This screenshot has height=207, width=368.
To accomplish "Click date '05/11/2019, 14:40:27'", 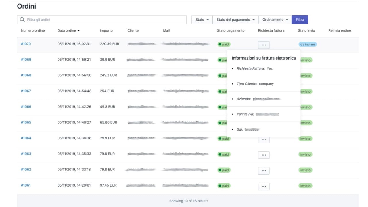I will [x=74, y=122].
